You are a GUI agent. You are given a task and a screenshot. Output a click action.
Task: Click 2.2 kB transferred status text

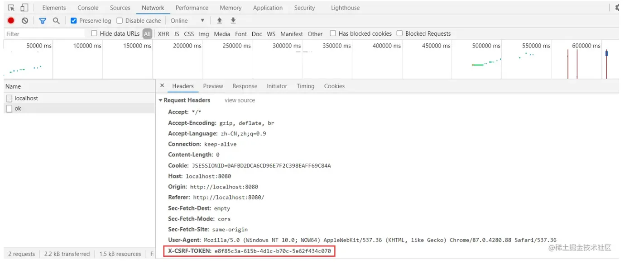click(x=67, y=254)
